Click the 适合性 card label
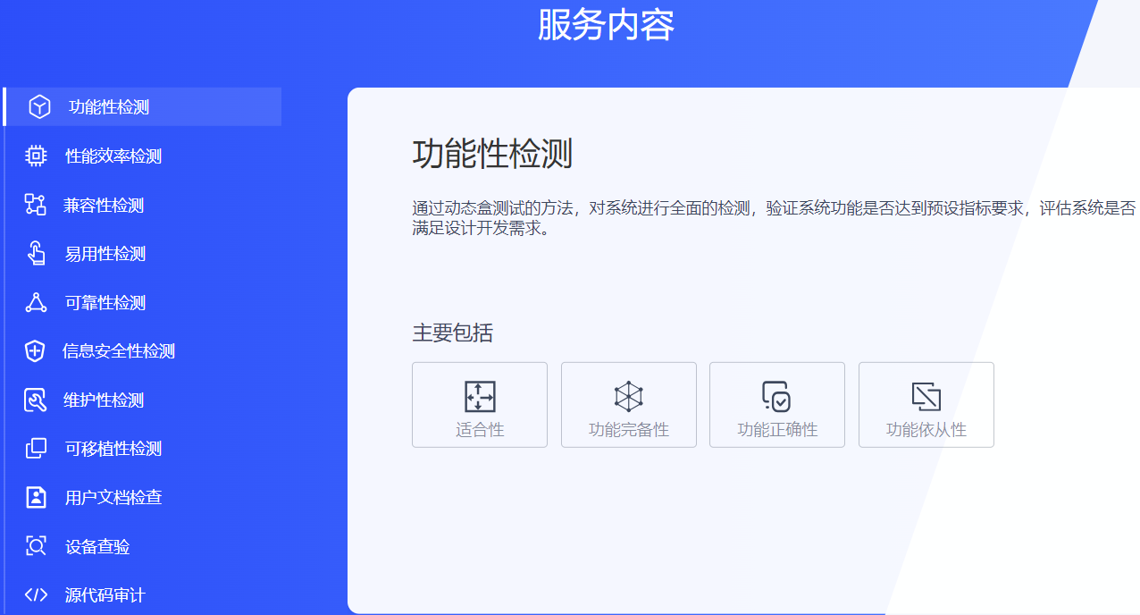Screen dimensions: 1140x615 pos(480,430)
